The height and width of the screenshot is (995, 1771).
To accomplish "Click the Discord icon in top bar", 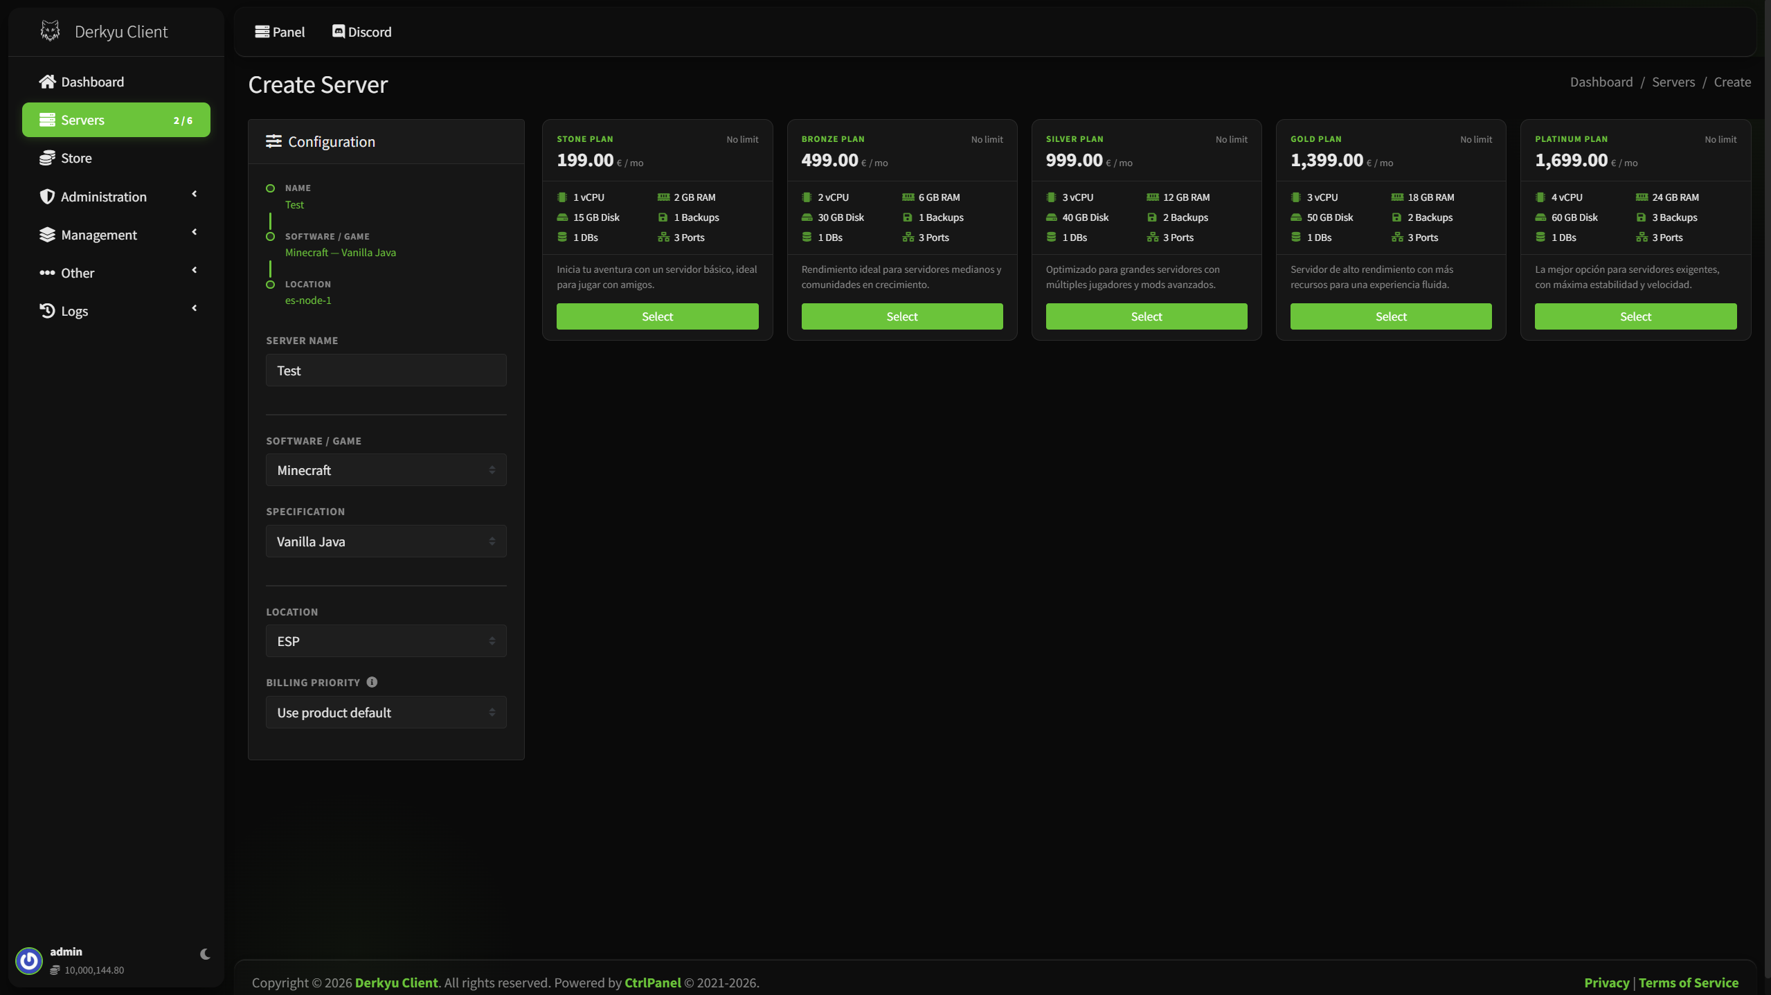I will 339,32.
